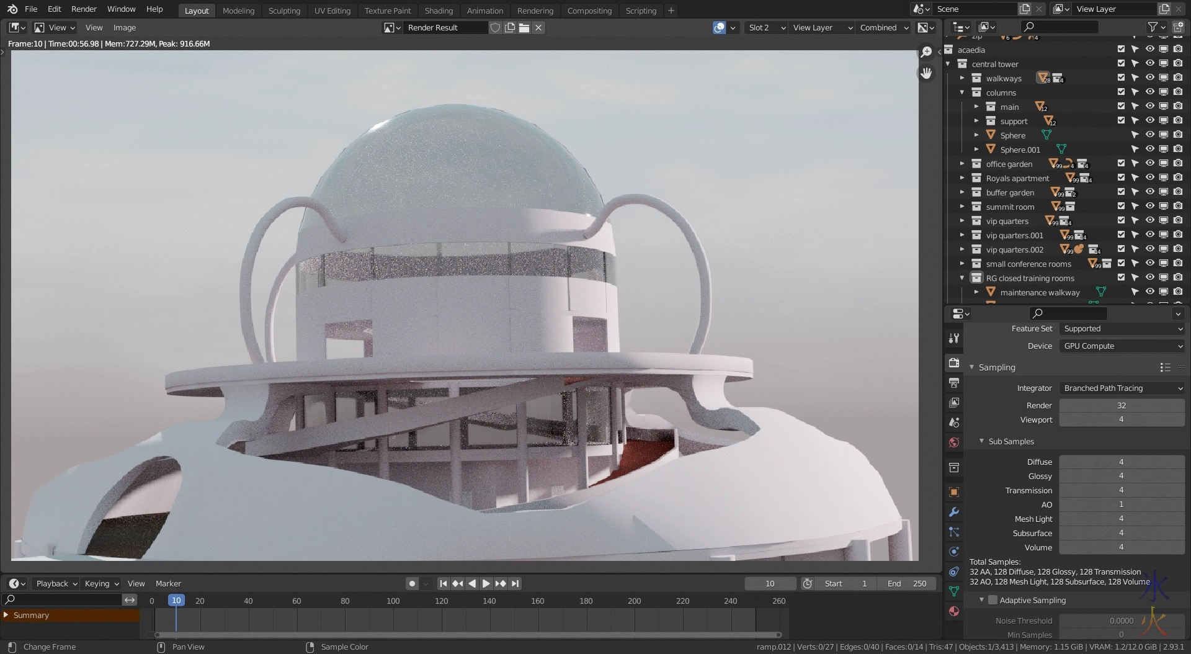Click the Marker menu in timeline
This screenshot has width=1191, height=654.
(168, 584)
